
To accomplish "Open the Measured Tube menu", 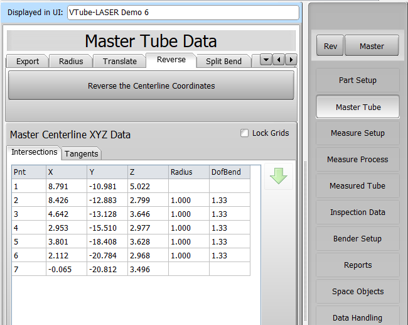I will (358, 186).
